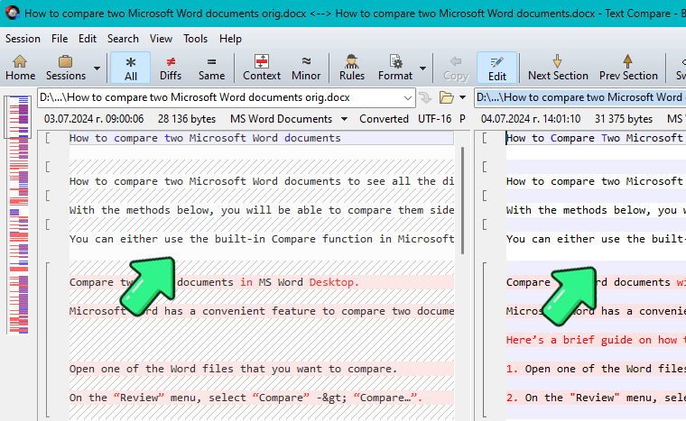This screenshot has height=421, width=686.
Task: Expand the Format dropdown arrow
Action: click(422, 69)
